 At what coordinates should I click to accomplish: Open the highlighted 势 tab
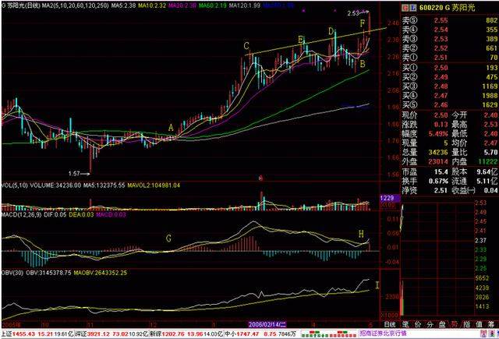coord(455,322)
